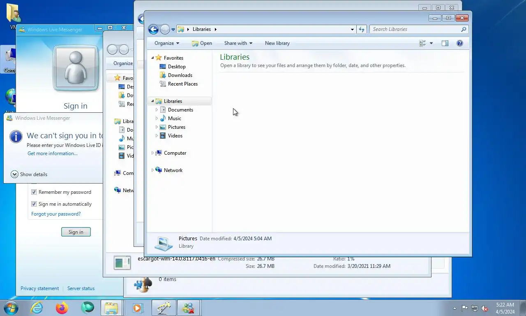Click the magnifier icon in search box
The width and height of the screenshot is (526, 316).
(464, 29)
